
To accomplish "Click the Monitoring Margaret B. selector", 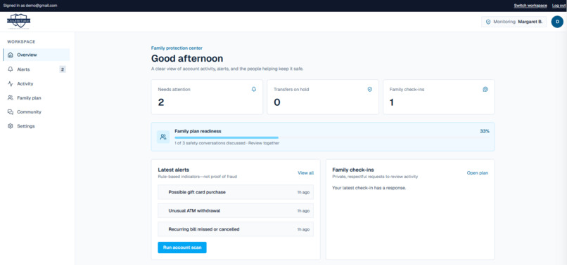I will point(514,22).
